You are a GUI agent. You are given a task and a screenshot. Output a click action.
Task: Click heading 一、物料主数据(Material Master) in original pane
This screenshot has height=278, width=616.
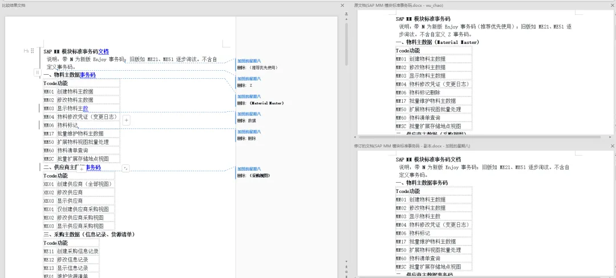[x=437, y=42]
